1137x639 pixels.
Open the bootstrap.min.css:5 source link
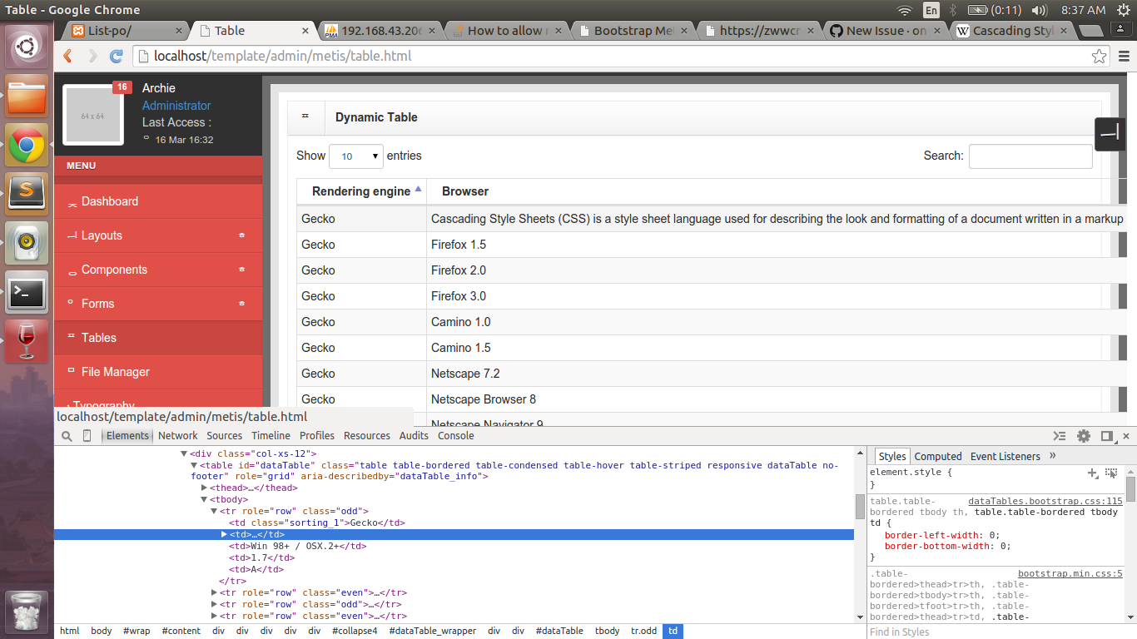pyautogui.click(x=1070, y=573)
